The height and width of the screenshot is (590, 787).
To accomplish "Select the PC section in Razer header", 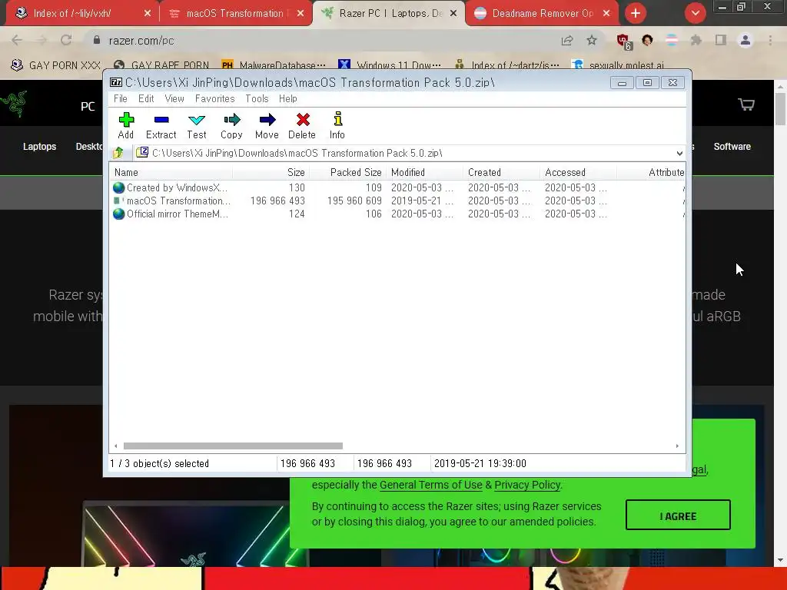I will click(x=88, y=106).
